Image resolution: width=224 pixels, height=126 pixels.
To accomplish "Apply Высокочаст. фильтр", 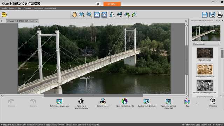I will [x=147, y=103].
